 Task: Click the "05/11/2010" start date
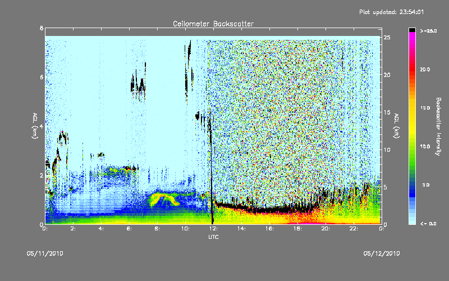click(x=45, y=253)
